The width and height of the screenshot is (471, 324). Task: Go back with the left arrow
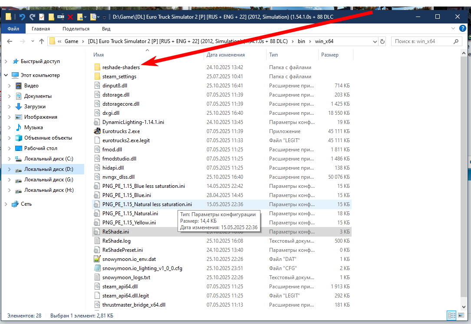tap(10, 41)
